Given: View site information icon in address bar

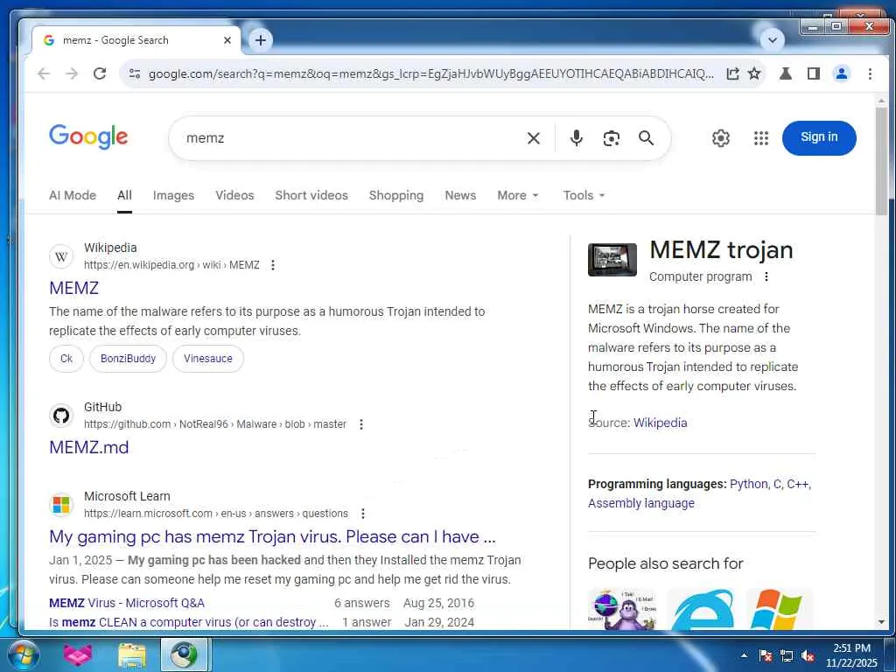Looking at the screenshot, I should (x=135, y=73).
